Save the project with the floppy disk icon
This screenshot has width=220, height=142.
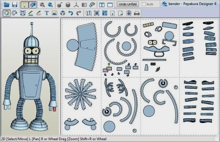click(x=15, y=5)
